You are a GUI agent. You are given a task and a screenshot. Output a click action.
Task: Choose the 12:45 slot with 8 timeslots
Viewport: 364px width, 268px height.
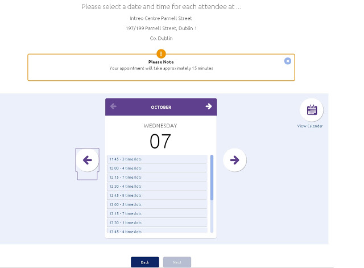(156, 196)
